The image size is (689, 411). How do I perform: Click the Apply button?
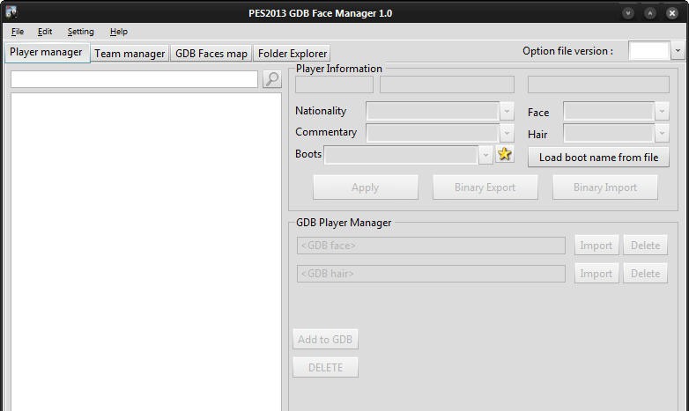coord(365,187)
